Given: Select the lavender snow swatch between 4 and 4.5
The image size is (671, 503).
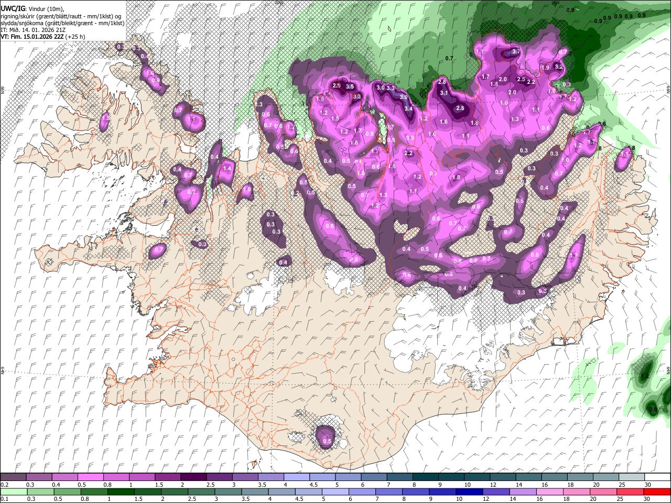Looking at the screenshot, I should [296, 477].
